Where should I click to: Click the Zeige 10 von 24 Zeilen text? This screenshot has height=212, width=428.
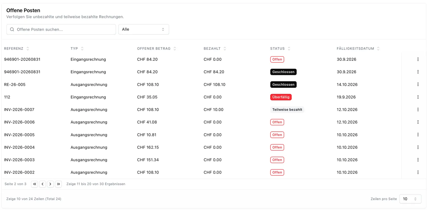[34, 199]
